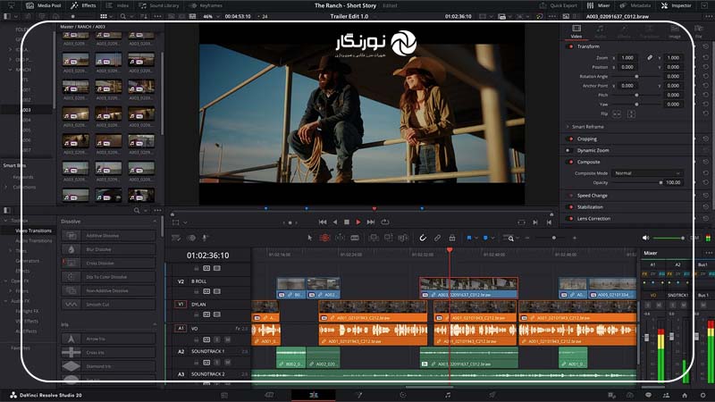Select Video Transitions in Toolbox

34,230
